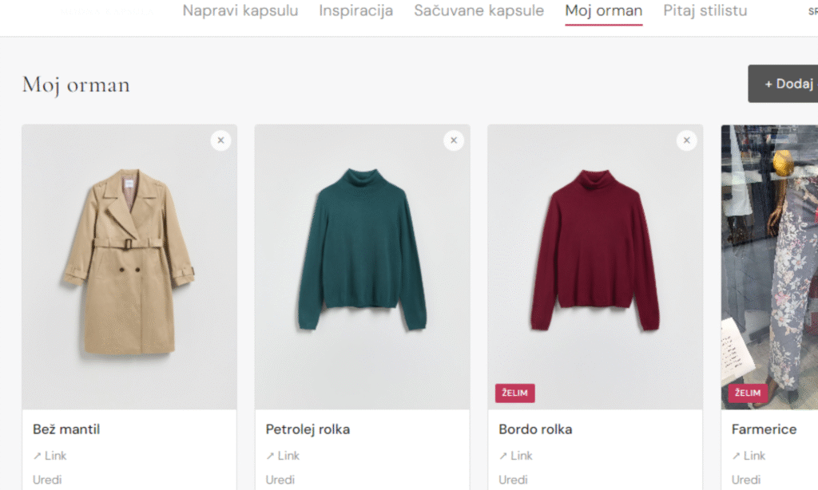Edit Petrolej rolka via Uredi
The image size is (818, 490).
pyautogui.click(x=280, y=480)
